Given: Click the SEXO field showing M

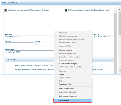Looking at the screenshot, I should 45,44.
